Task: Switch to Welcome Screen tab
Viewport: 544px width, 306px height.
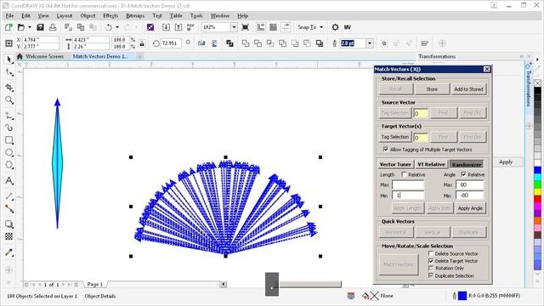Action: 44,56
